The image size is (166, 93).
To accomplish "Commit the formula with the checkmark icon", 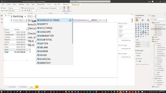I will [x=9, y=16].
